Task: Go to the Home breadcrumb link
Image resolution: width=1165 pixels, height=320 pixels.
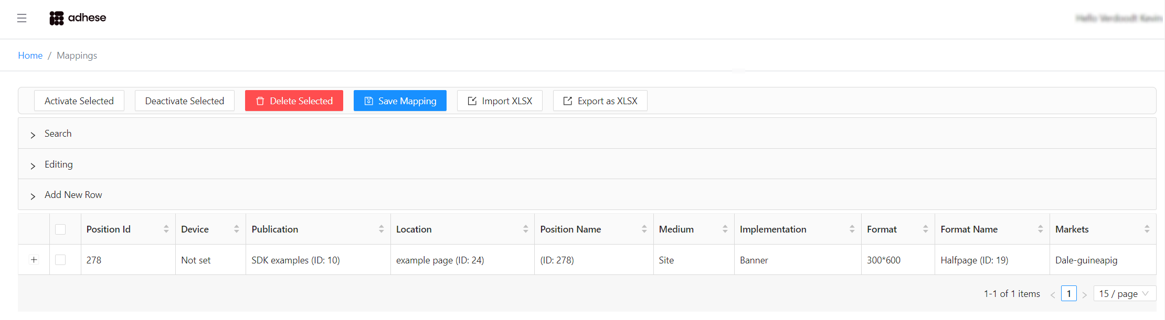Action: click(x=30, y=56)
